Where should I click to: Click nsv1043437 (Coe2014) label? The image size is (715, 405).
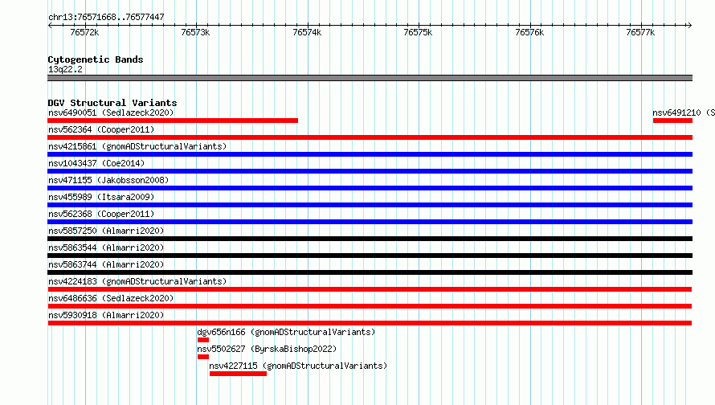coord(96,163)
